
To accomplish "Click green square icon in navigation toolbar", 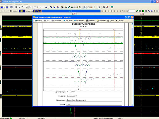I will (x=143, y=11).
